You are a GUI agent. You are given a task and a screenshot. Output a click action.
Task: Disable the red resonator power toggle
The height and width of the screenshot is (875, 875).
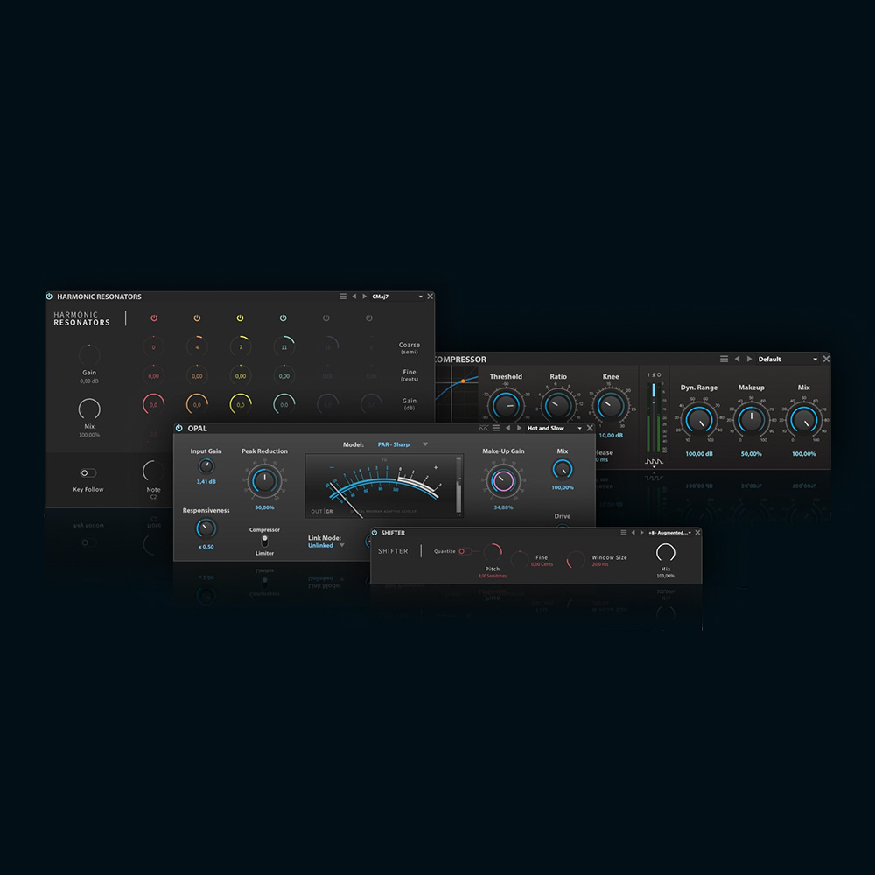[x=154, y=317]
